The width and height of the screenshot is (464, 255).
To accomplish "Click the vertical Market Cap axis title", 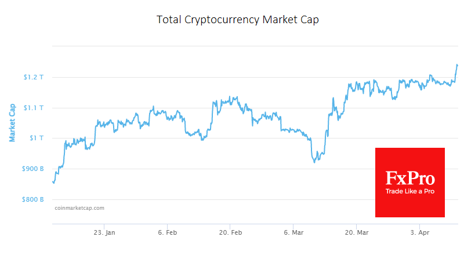I will 12,123.
